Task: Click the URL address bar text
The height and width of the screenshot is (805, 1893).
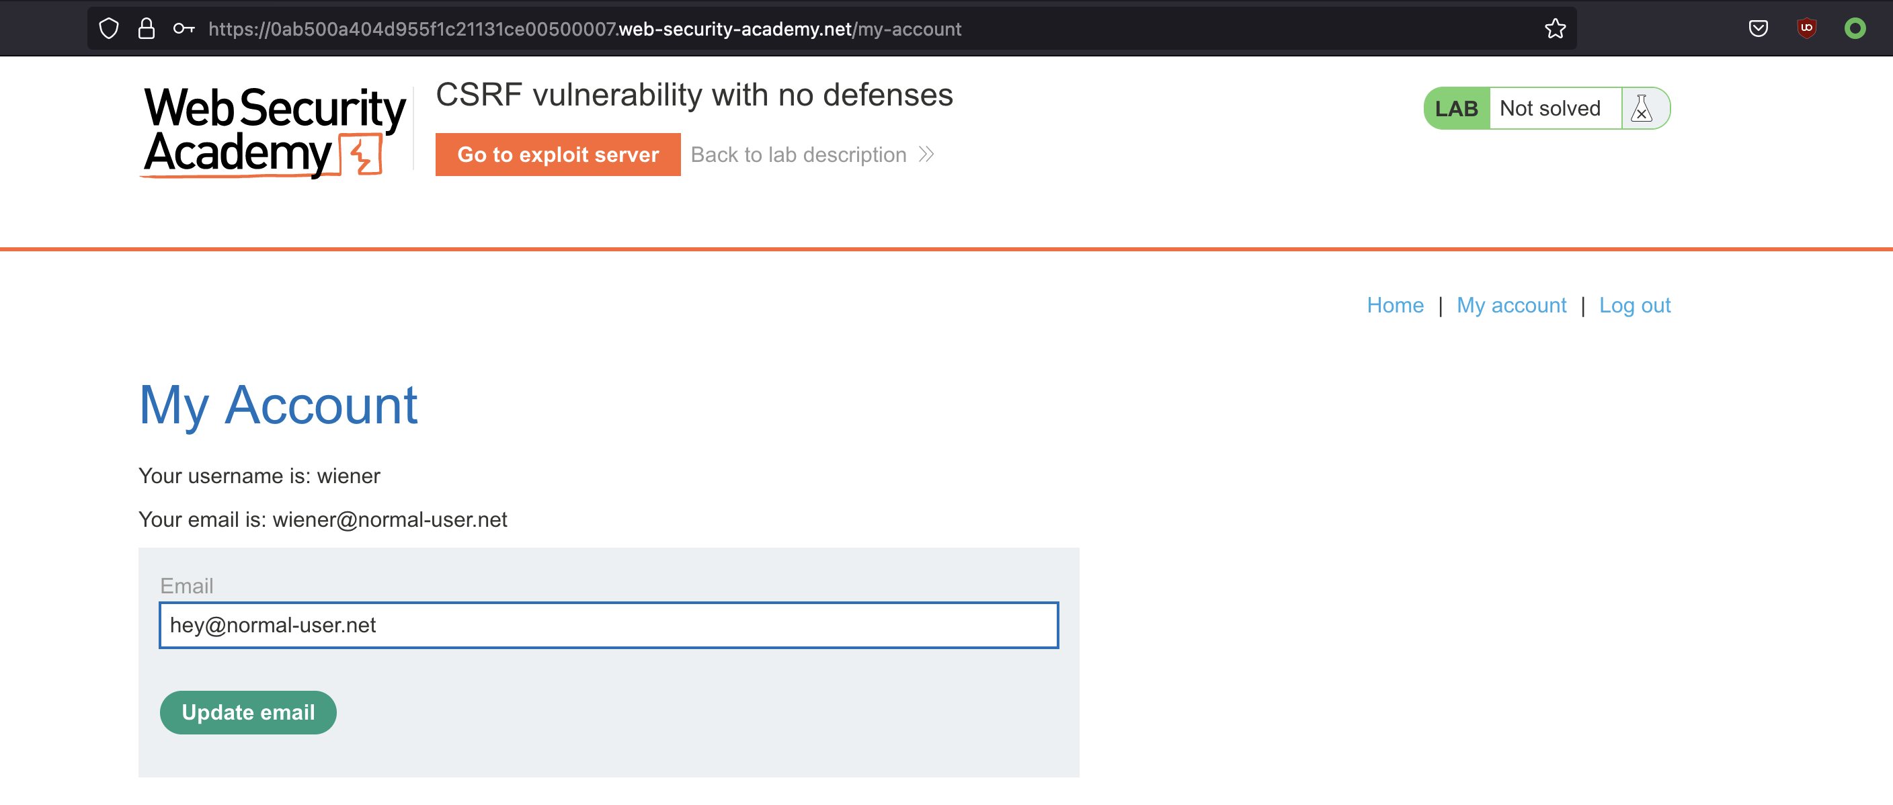Action: point(584,29)
